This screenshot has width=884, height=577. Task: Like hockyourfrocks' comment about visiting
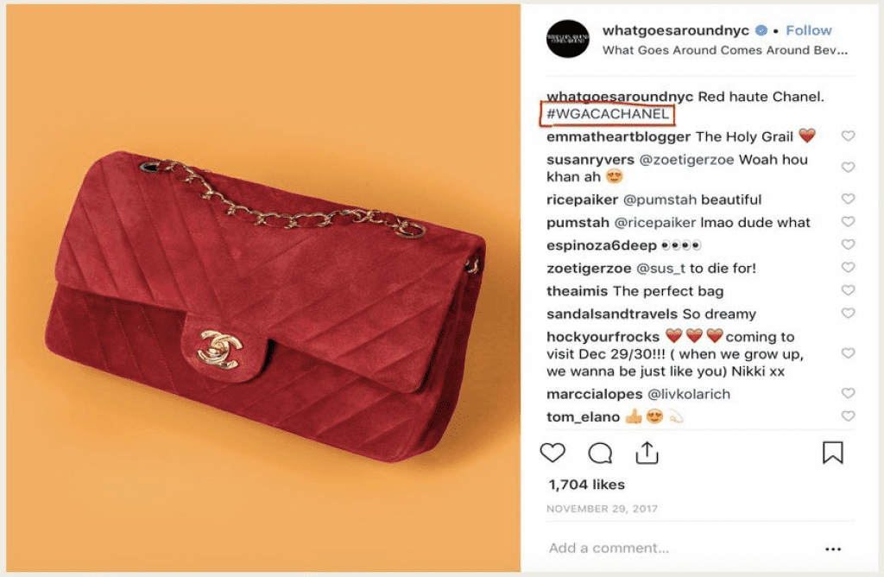[848, 353]
